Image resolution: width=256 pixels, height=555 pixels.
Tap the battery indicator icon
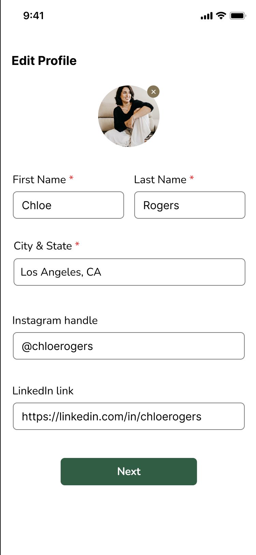(x=238, y=16)
